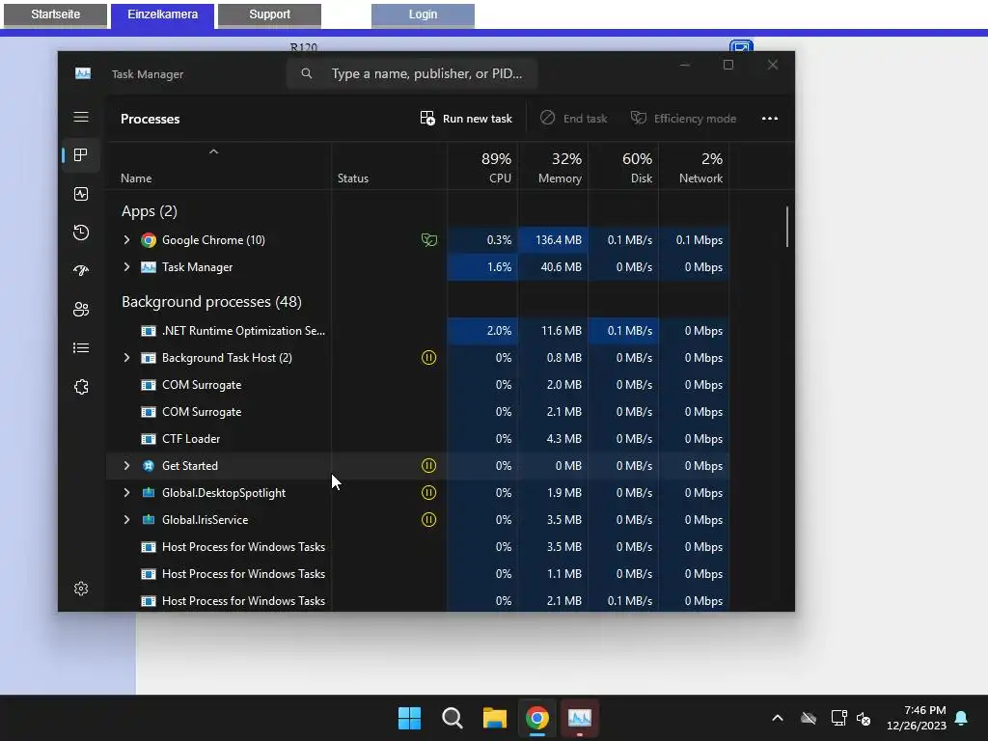Image resolution: width=988 pixels, height=741 pixels.
Task: Click the network status tray icon
Action: pyautogui.click(x=838, y=718)
